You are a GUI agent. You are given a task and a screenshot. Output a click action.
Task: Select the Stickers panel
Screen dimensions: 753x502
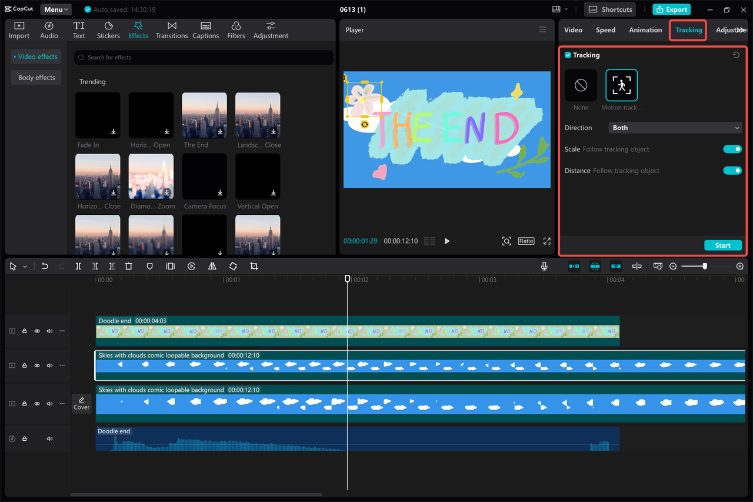point(108,29)
